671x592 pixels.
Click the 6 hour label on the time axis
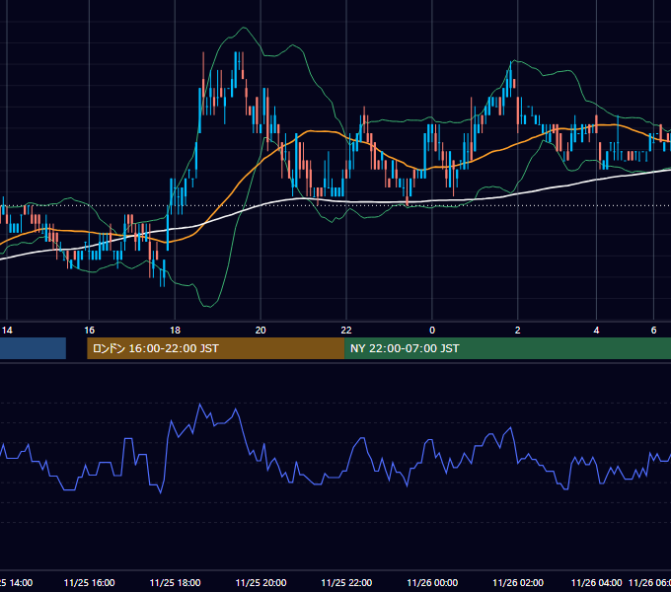[x=653, y=331]
